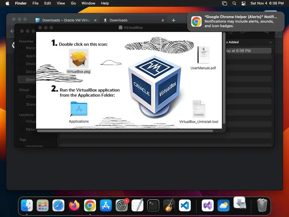Switch to Google Chrome in the Dock
The height and width of the screenshot is (217, 289).
coord(90,205)
